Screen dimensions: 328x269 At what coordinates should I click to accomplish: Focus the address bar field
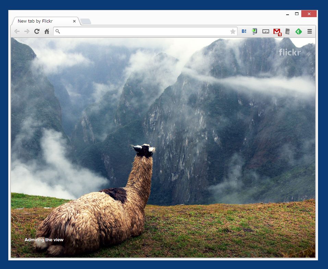pos(145,32)
